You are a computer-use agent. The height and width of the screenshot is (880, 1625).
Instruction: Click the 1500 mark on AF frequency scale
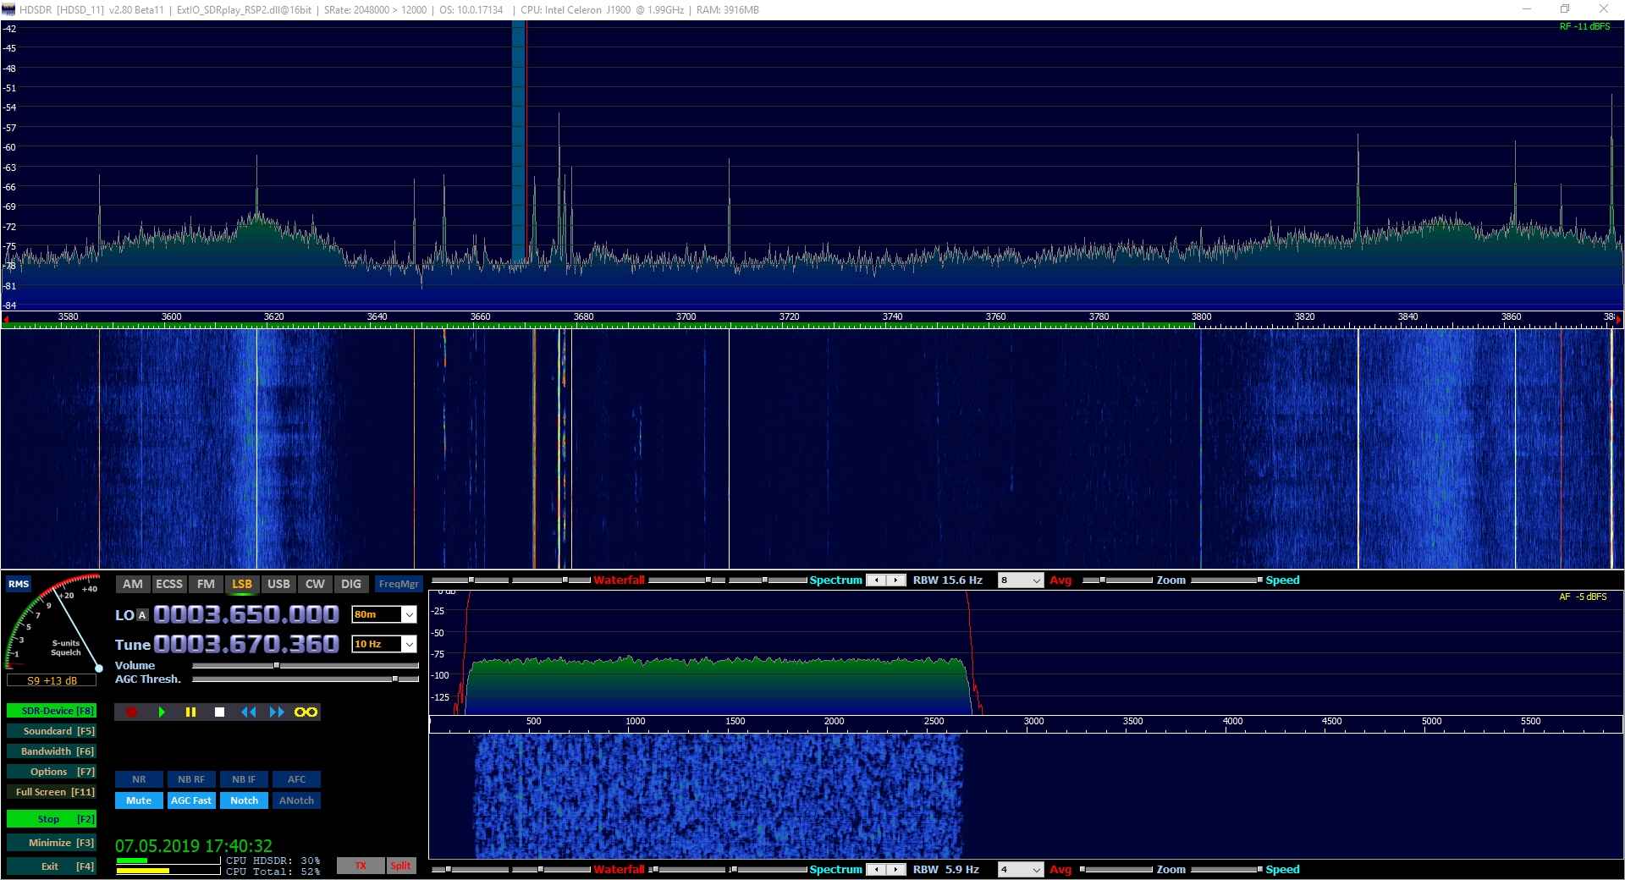735,721
